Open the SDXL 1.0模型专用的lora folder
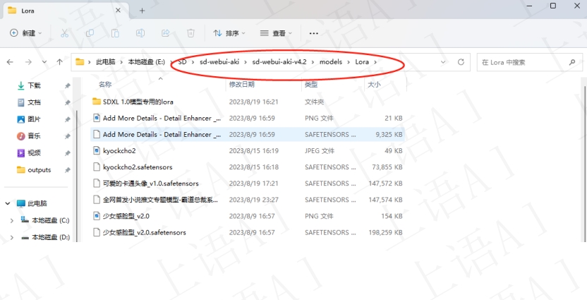Image resolution: width=587 pixels, height=300 pixels. tap(138, 102)
